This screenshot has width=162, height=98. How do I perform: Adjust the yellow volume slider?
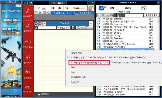click(80, 8)
